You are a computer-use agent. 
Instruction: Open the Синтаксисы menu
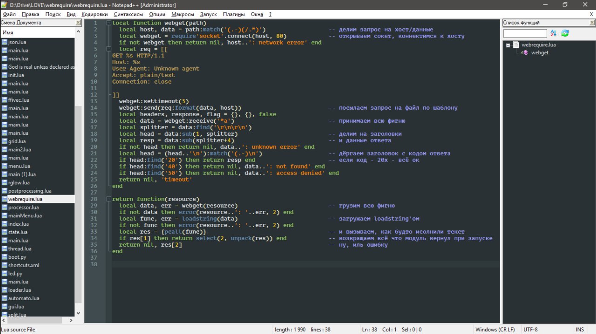point(129,14)
